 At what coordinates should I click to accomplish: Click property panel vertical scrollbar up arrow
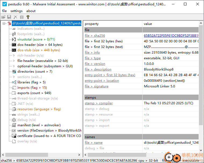coord(201,23)
